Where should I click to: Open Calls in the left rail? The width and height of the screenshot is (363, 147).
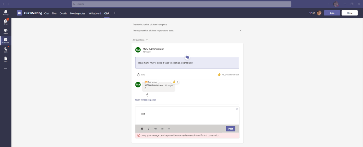[x=6, y=49]
